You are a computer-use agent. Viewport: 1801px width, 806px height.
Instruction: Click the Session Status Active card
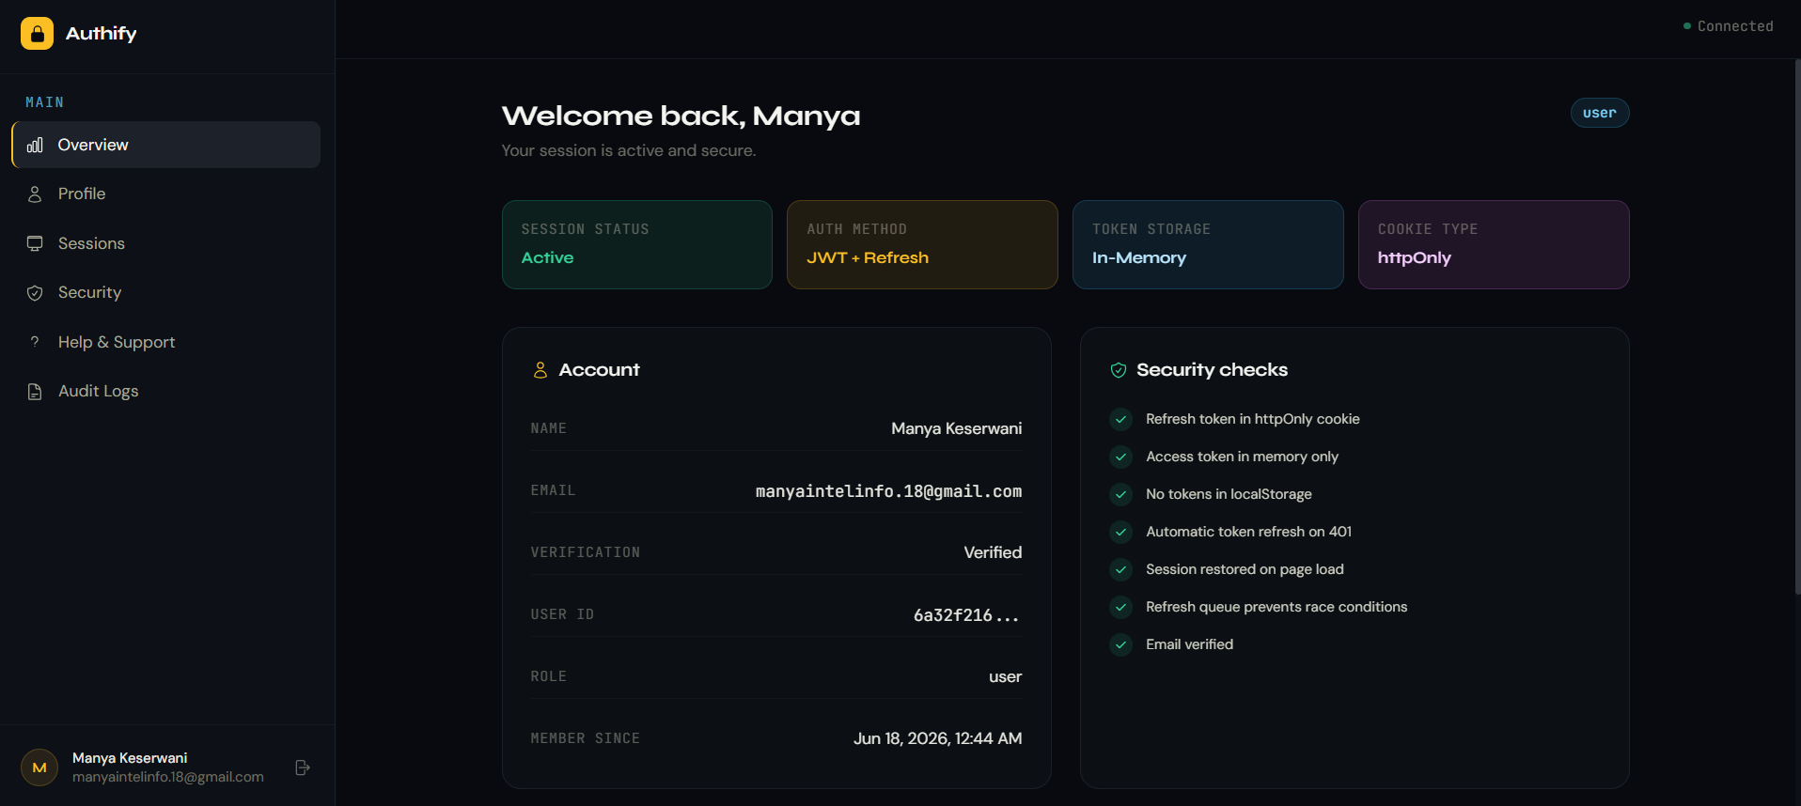click(x=637, y=244)
